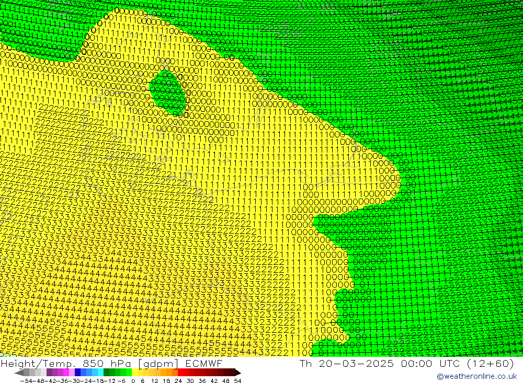The height and width of the screenshot is (383, 523).
Task: Click the 'Height/Temp. 850 hPa [gdpm] ECMWF' title
Action: tap(111, 363)
